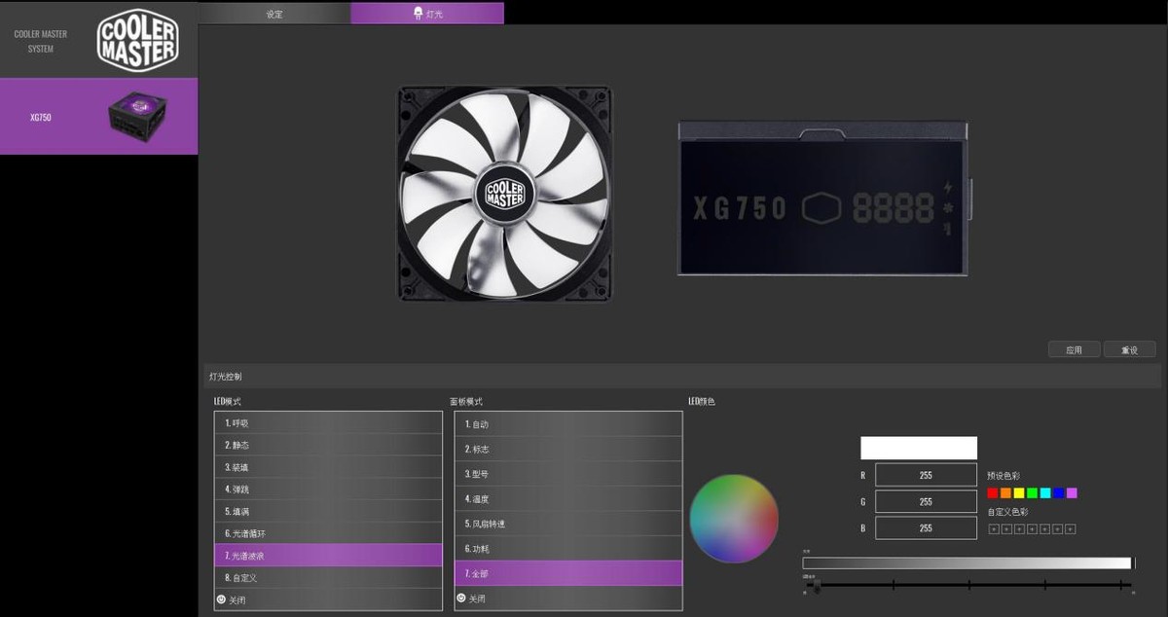Choose panel mode 4. 温度

tap(568, 499)
